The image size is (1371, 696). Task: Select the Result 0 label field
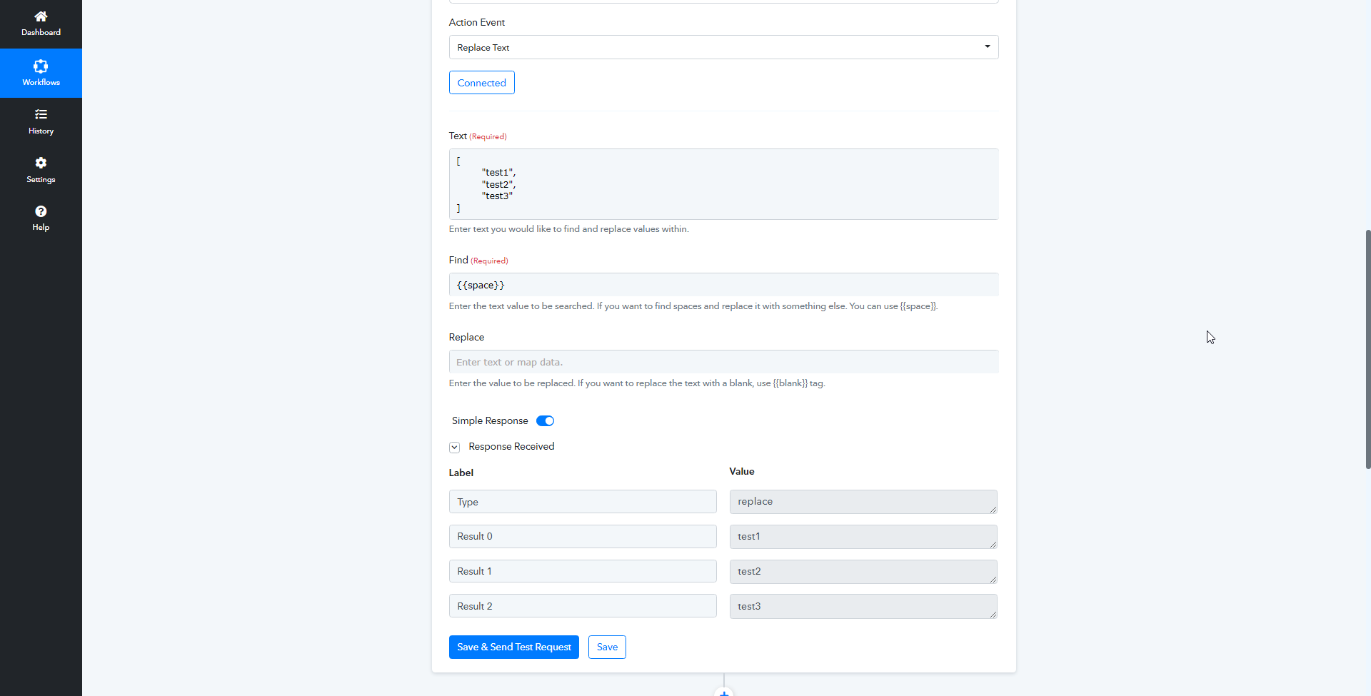point(582,536)
